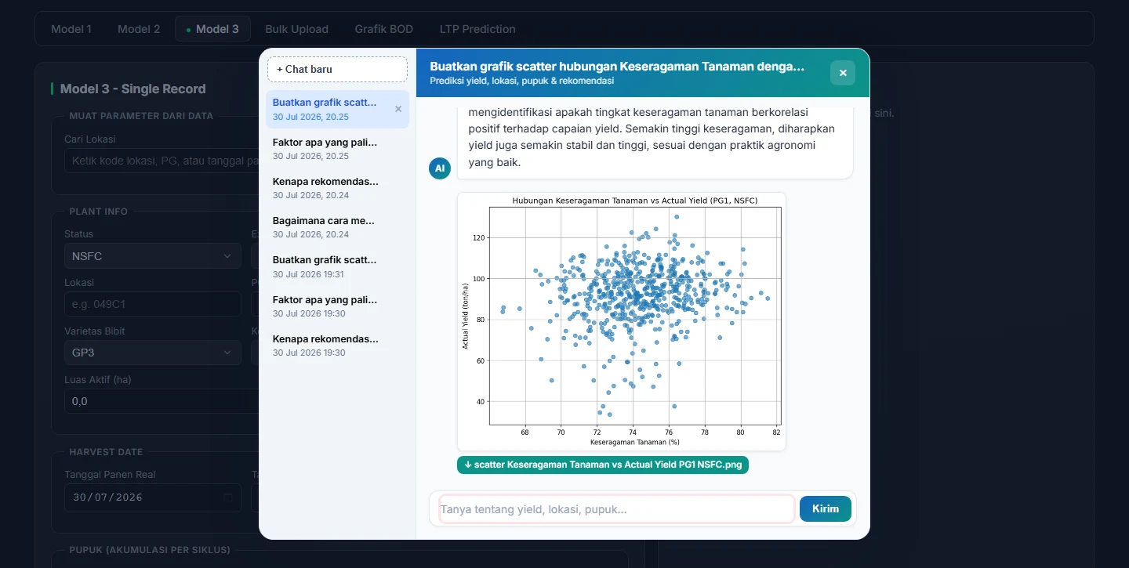Switch to Model 1 tab
The height and width of the screenshot is (568, 1129).
click(71, 29)
